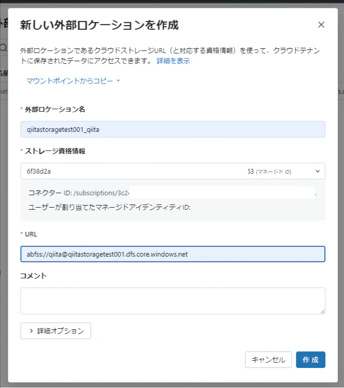The image size is (344, 388).
Task: Click the 外部ロケーション名 input field
Action: pyautogui.click(x=173, y=129)
